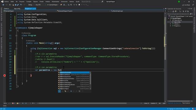Viewport: 196px width, 110px height.
Task: Click the New Project toolbar icon
Action: pos(10,5)
